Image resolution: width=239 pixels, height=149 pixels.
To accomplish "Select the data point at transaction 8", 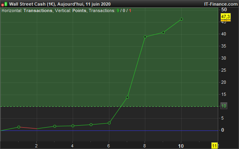I will pyautogui.click(x=145, y=37).
